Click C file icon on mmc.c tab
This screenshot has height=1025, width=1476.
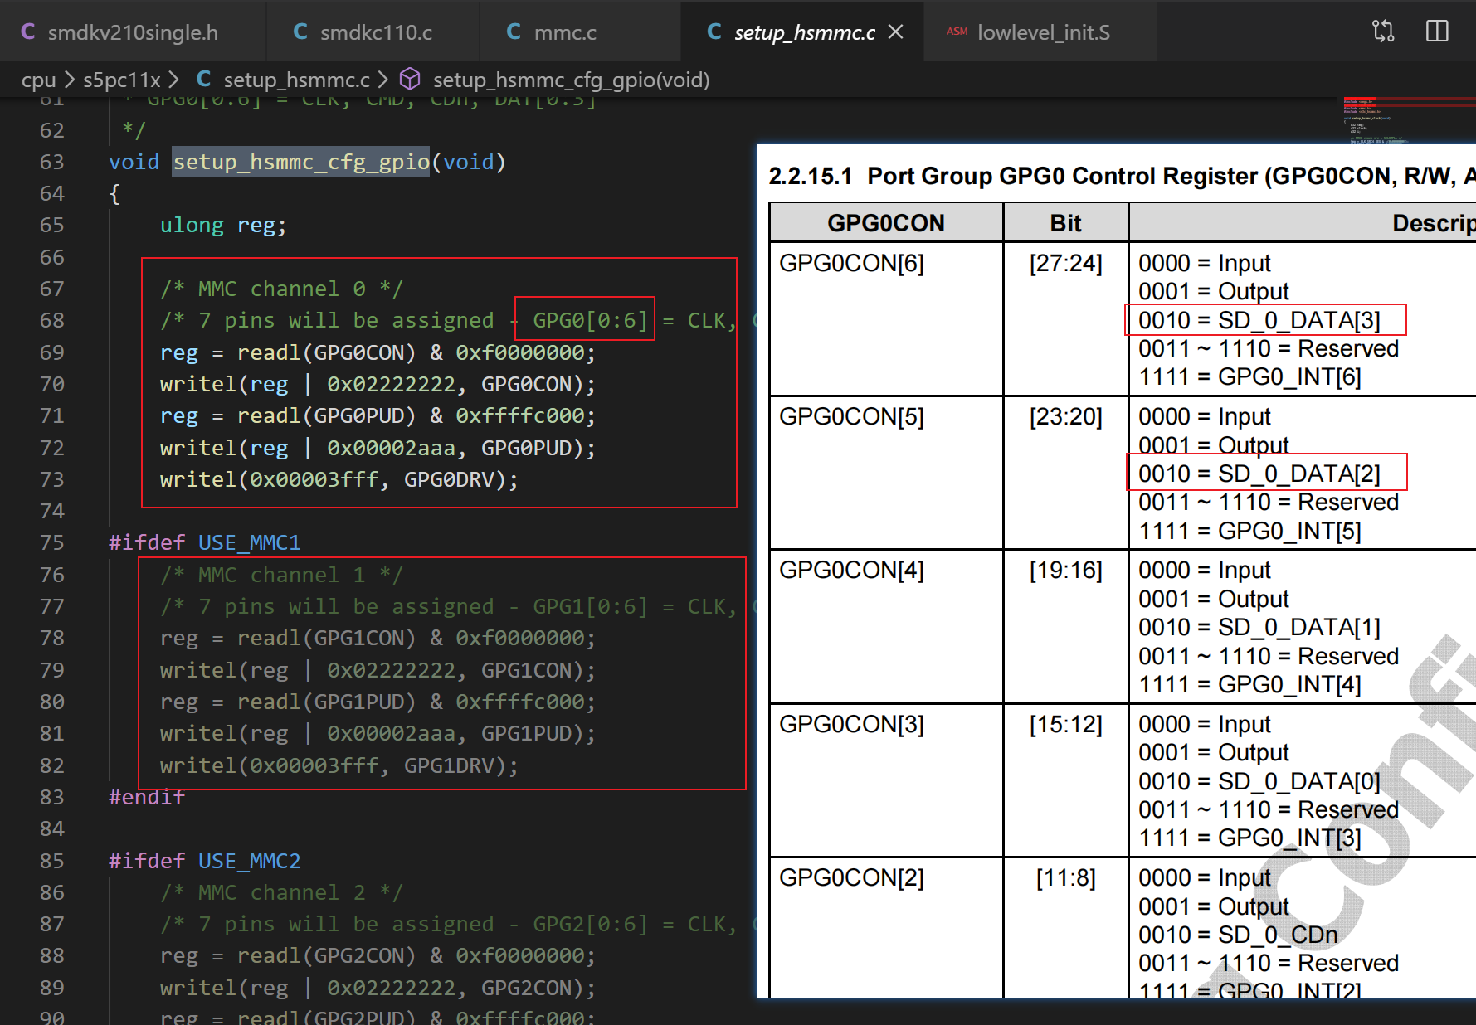[x=514, y=32]
